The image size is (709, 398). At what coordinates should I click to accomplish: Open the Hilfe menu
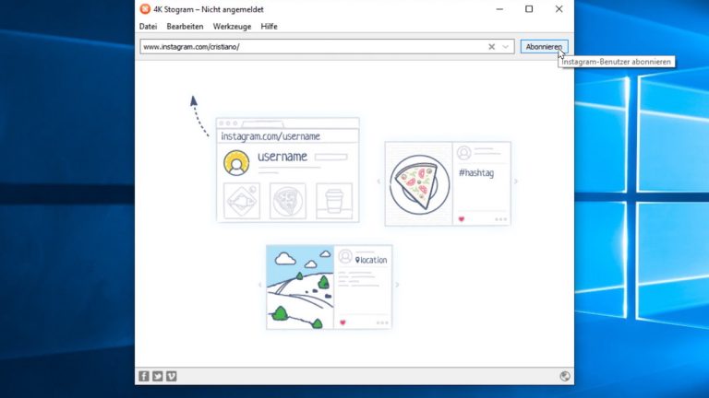pyautogui.click(x=269, y=27)
